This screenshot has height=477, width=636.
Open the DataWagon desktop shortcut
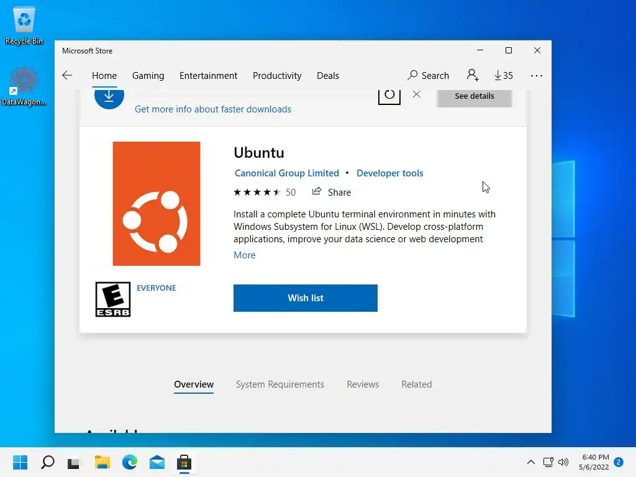(x=24, y=86)
